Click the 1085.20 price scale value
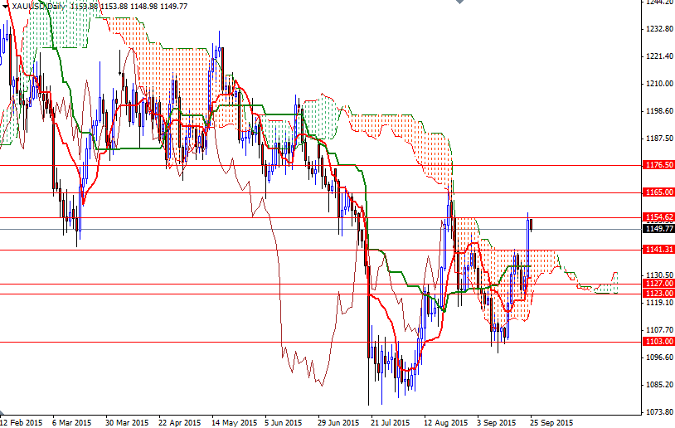 [x=658, y=385]
